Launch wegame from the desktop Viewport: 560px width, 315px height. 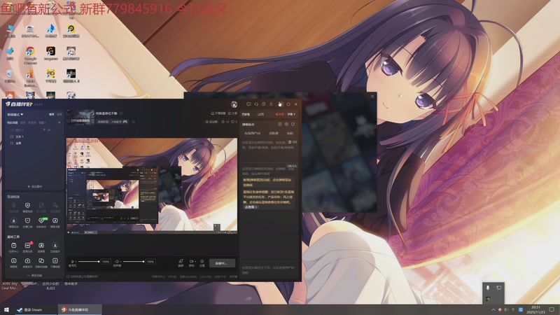pos(50,53)
